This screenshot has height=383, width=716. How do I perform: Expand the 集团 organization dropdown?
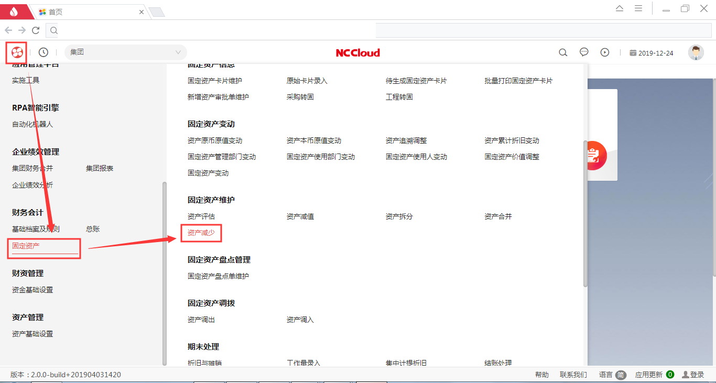[126, 52]
